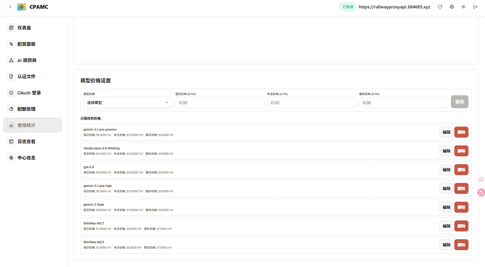Click the shield icon for OAuth 登录
The image size is (485, 267).
(x=11, y=93)
